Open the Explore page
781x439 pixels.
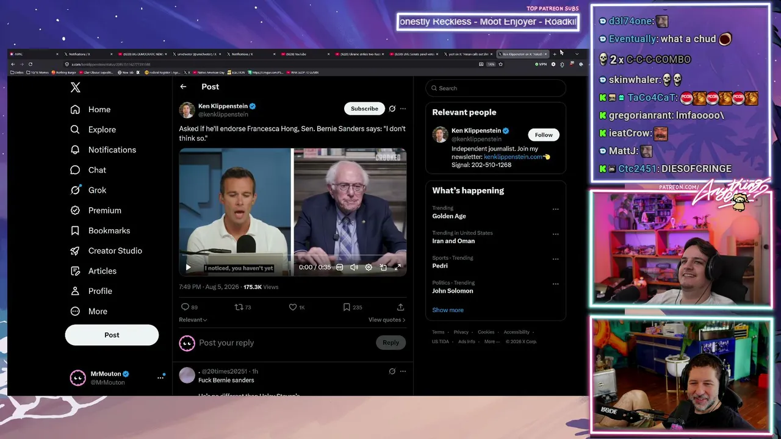pyautogui.click(x=93, y=129)
